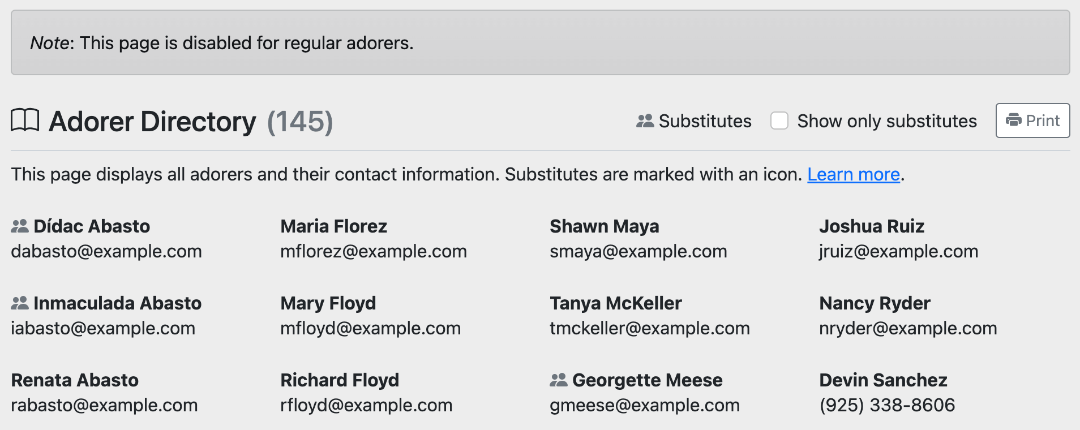Select the dabasto@example.com email address
The height and width of the screenshot is (430, 1080).
click(x=106, y=251)
